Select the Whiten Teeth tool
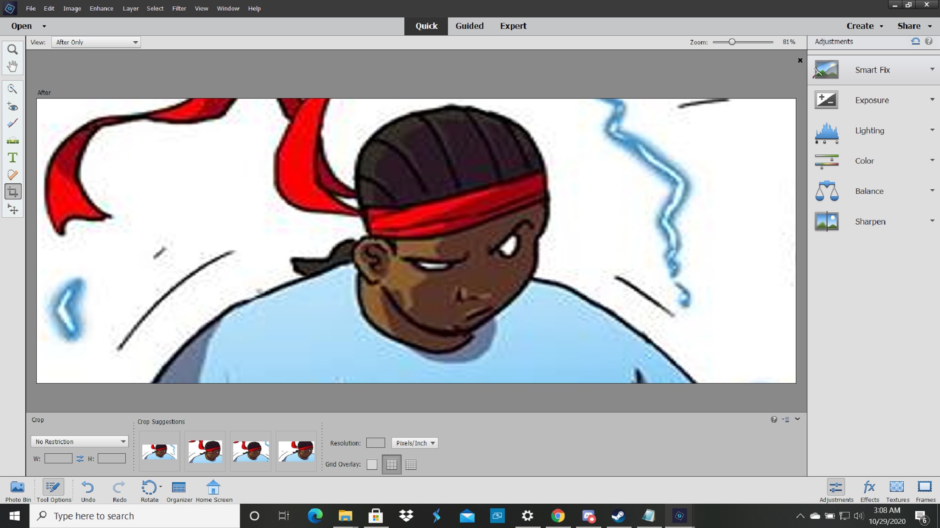Screen dimensions: 940x528 [x=12, y=123]
